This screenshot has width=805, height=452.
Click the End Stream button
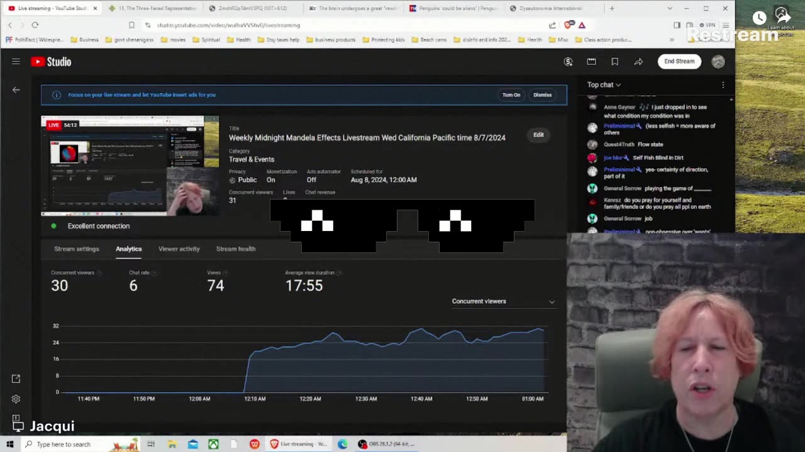[x=679, y=62]
